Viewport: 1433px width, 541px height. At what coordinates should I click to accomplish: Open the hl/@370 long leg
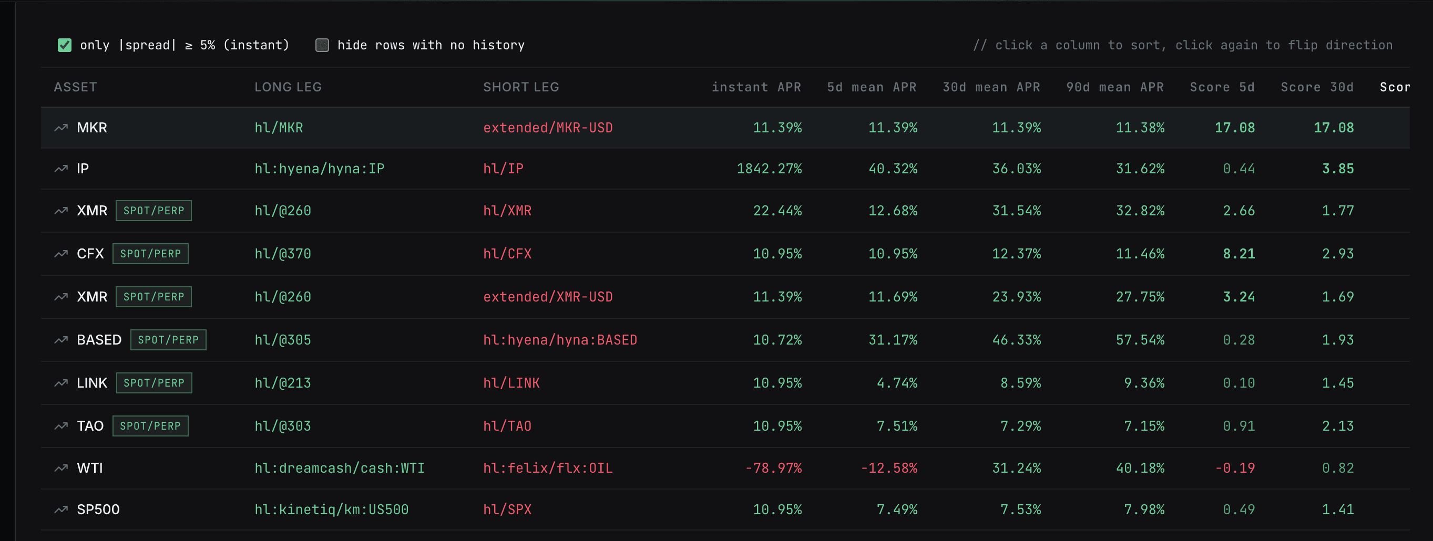tap(283, 254)
